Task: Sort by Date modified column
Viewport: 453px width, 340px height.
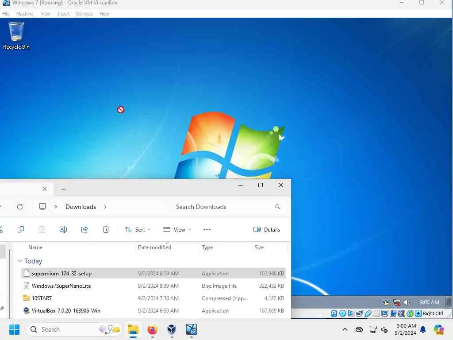Action: click(154, 247)
